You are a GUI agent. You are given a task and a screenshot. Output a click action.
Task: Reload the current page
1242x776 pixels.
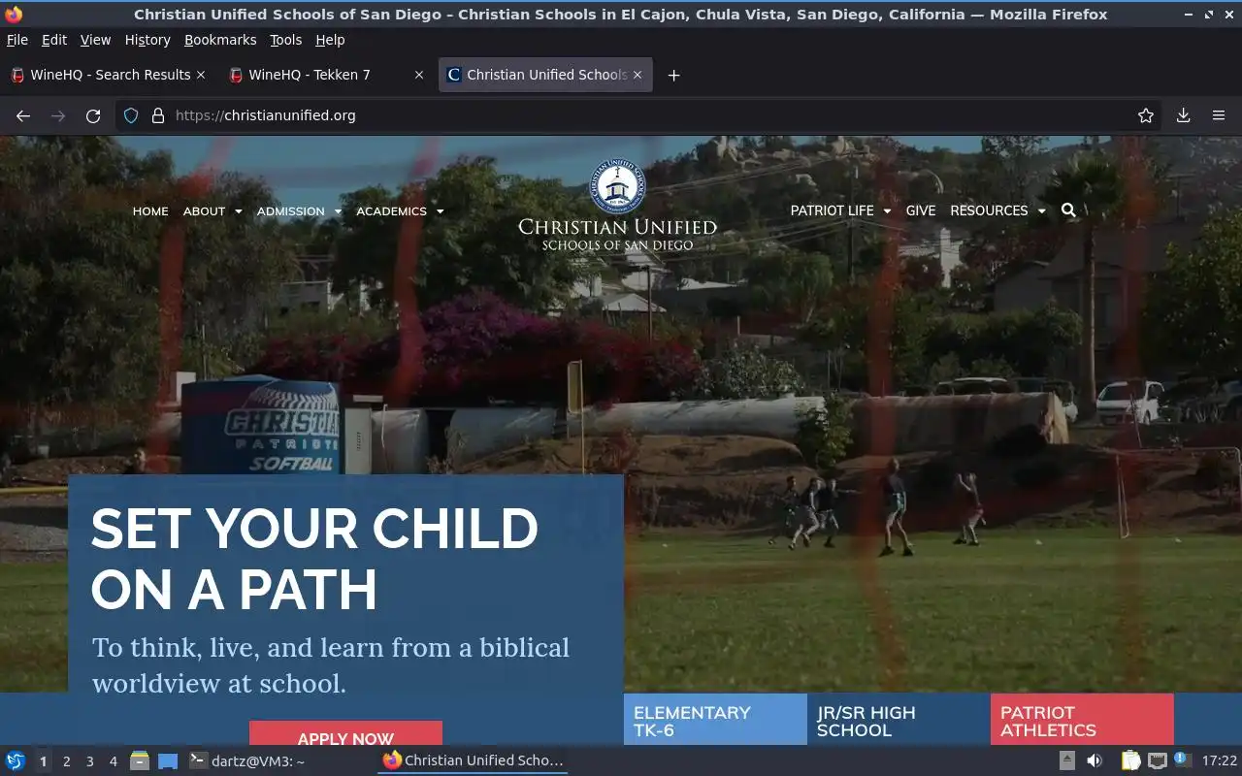click(93, 115)
